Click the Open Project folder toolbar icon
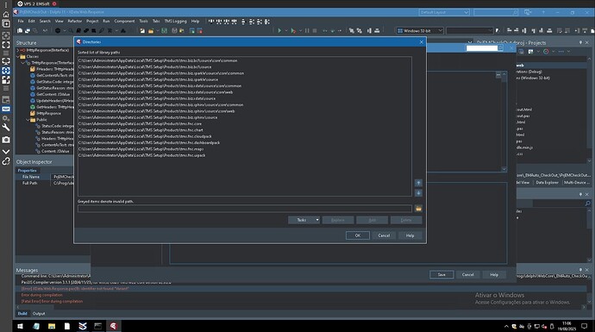The height and width of the screenshot is (332, 595). tap(151, 31)
